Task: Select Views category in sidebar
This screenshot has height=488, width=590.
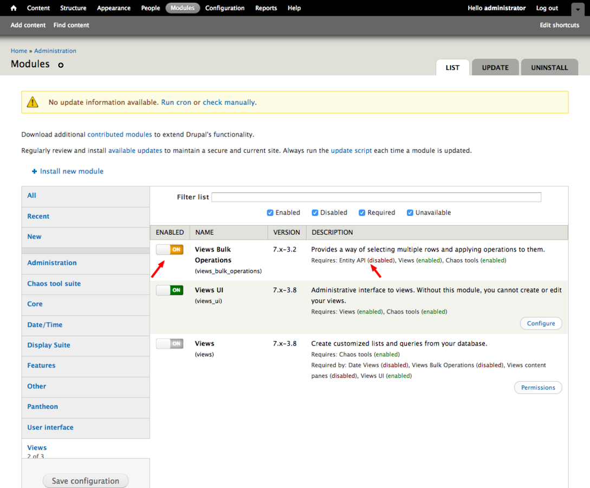Action: click(86, 448)
